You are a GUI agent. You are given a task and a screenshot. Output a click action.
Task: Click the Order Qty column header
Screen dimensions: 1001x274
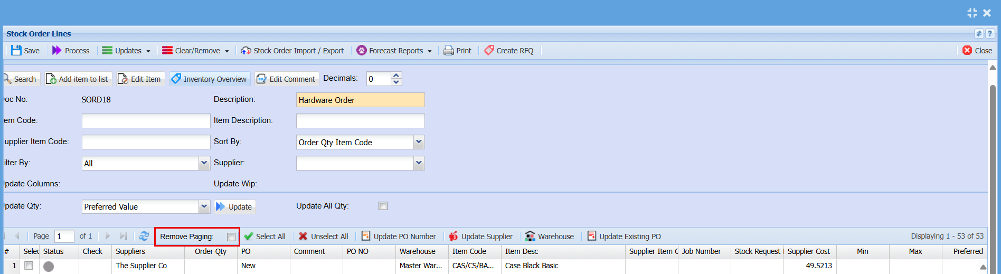[x=211, y=251]
